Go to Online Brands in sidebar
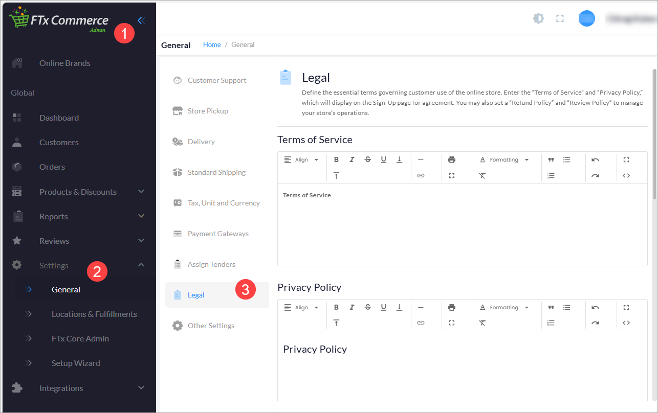 (64, 63)
